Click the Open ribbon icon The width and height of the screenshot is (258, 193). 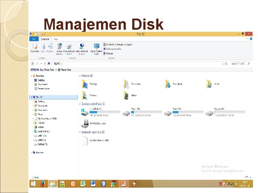(x=43, y=48)
